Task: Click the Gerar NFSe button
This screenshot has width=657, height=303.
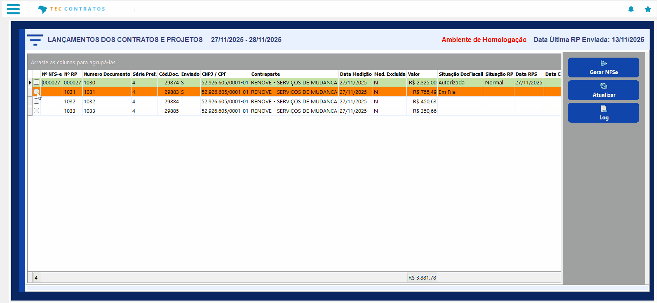Action: point(603,68)
